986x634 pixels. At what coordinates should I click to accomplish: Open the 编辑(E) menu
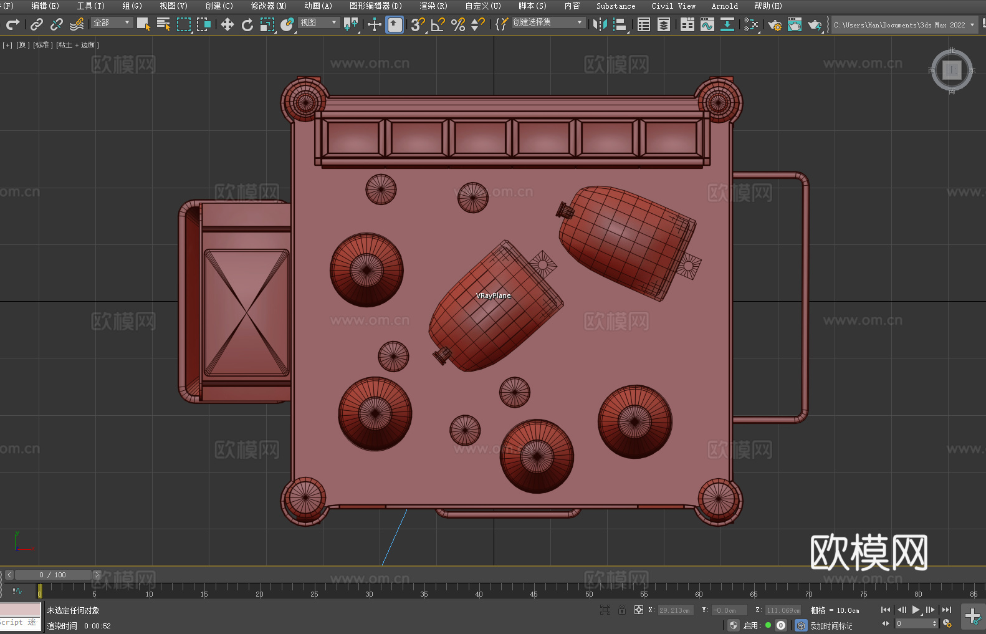click(x=45, y=6)
